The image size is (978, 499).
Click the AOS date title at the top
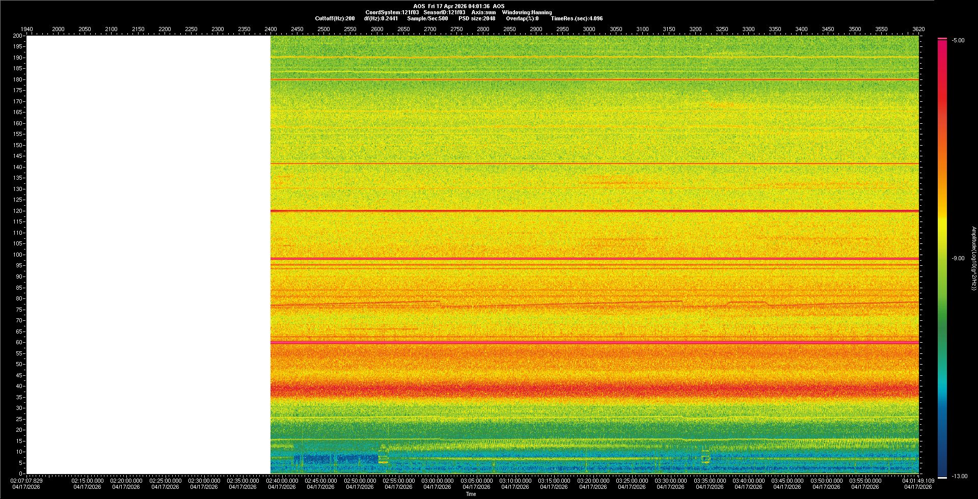(459, 6)
